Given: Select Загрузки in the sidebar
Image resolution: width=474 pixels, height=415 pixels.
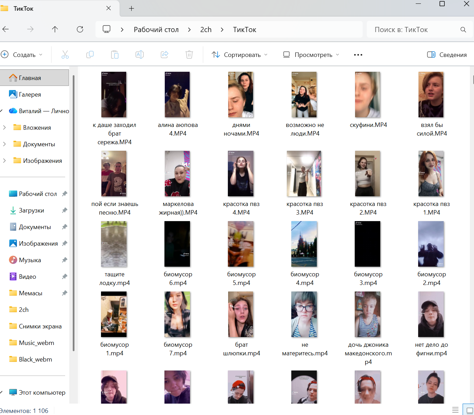Looking at the screenshot, I should pos(31,210).
